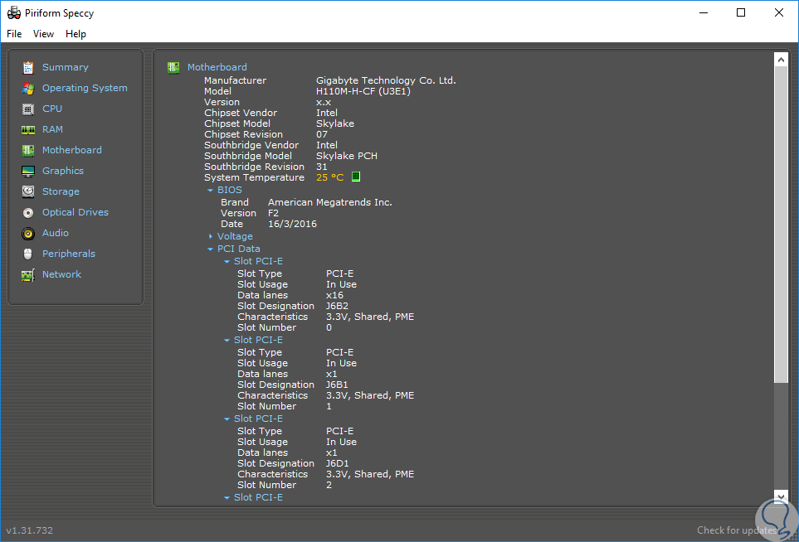Show the Graphics section
Screen dimensions: 799x542
[63, 171]
